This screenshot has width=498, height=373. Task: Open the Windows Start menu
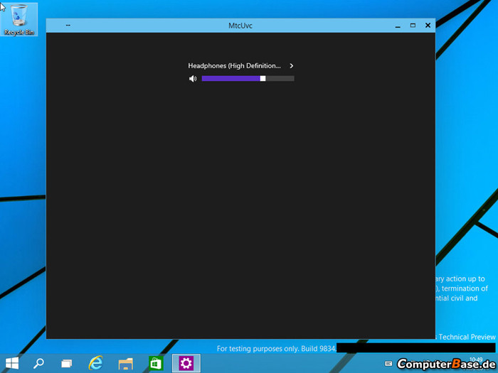pyautogui.click(x=12, y=363)
